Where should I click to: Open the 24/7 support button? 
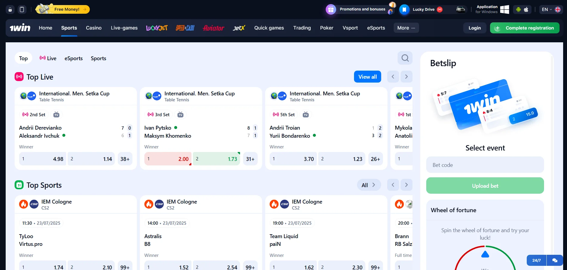[536, 260]
